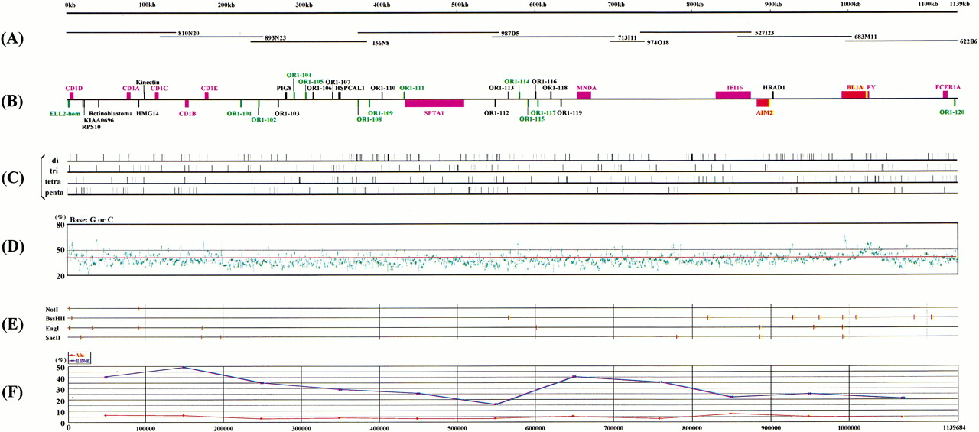The width and height of the screenshot is (979, 432).
Task: Select the penta repeat track label
Action: [x=54, y=193]
